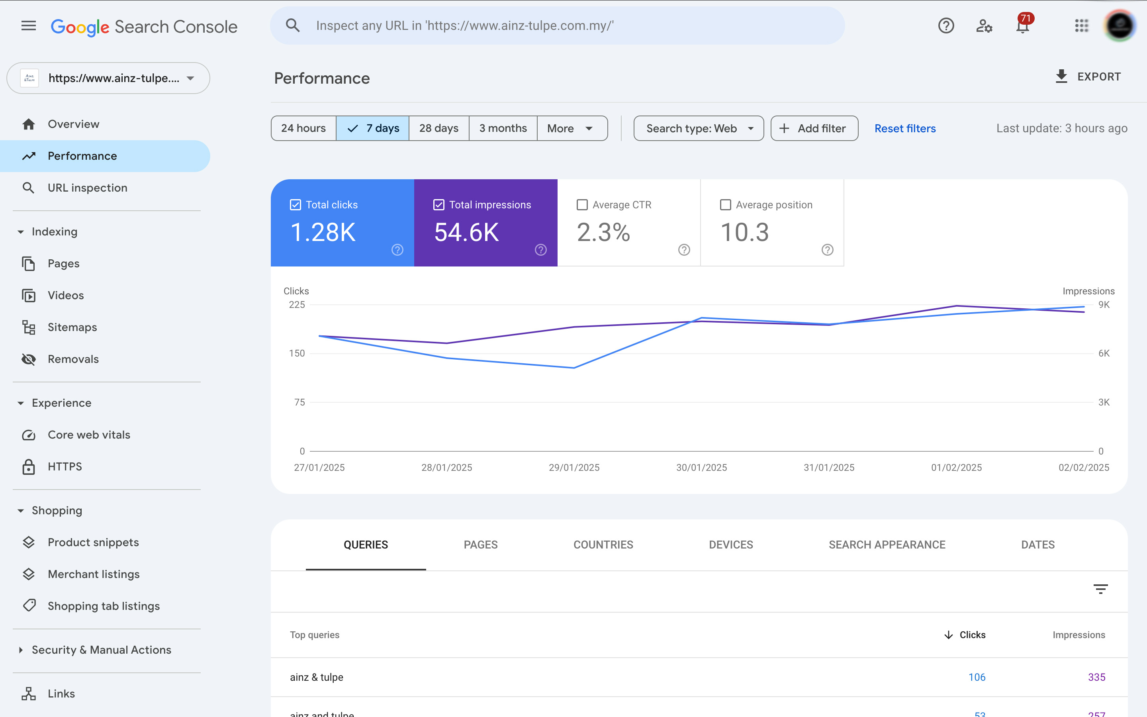Open the notifications bell

(x=1022, y=25)
